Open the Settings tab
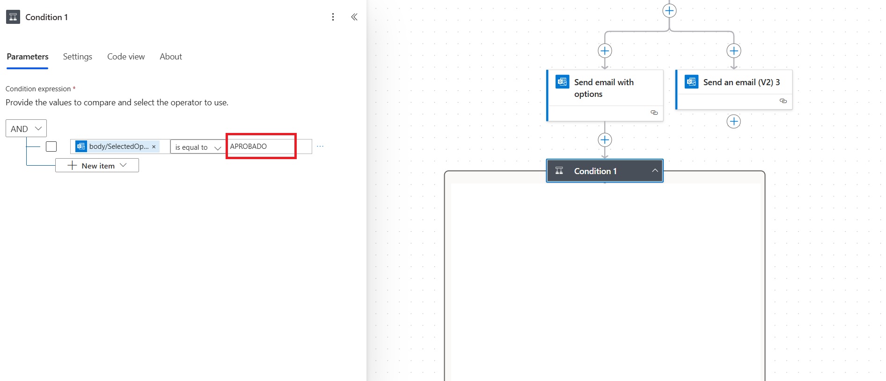Image resolution: width=886 pixels, height=381 pixels. tap(78, 57)
